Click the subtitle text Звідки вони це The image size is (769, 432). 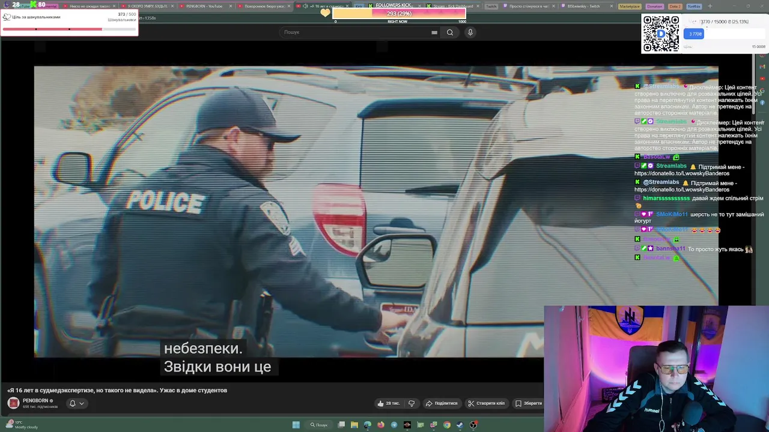pos(217,367)
